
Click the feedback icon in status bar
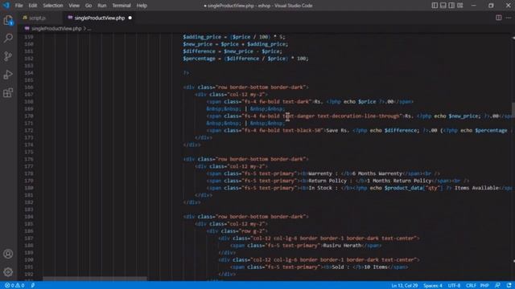point(498,286)
